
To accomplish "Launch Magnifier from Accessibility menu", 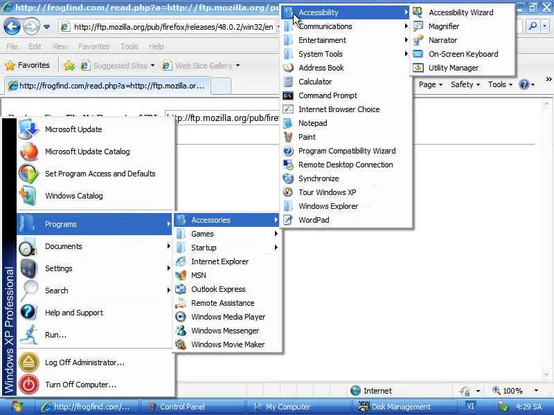I will tap(462, 26).
